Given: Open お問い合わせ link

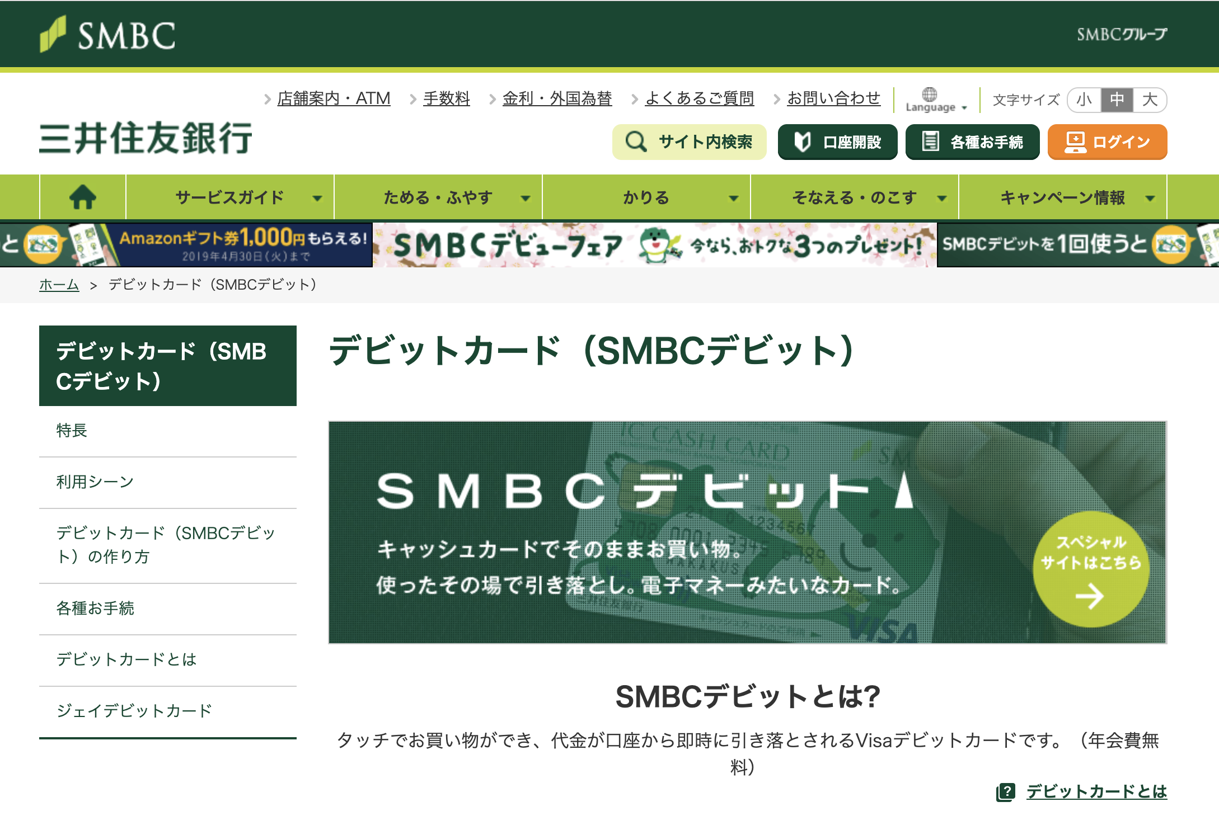Looking at the screenshot, I should click(834, 98).
